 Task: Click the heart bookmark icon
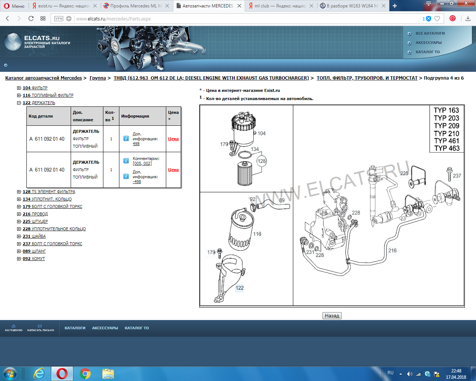click(x=437, y=19)
